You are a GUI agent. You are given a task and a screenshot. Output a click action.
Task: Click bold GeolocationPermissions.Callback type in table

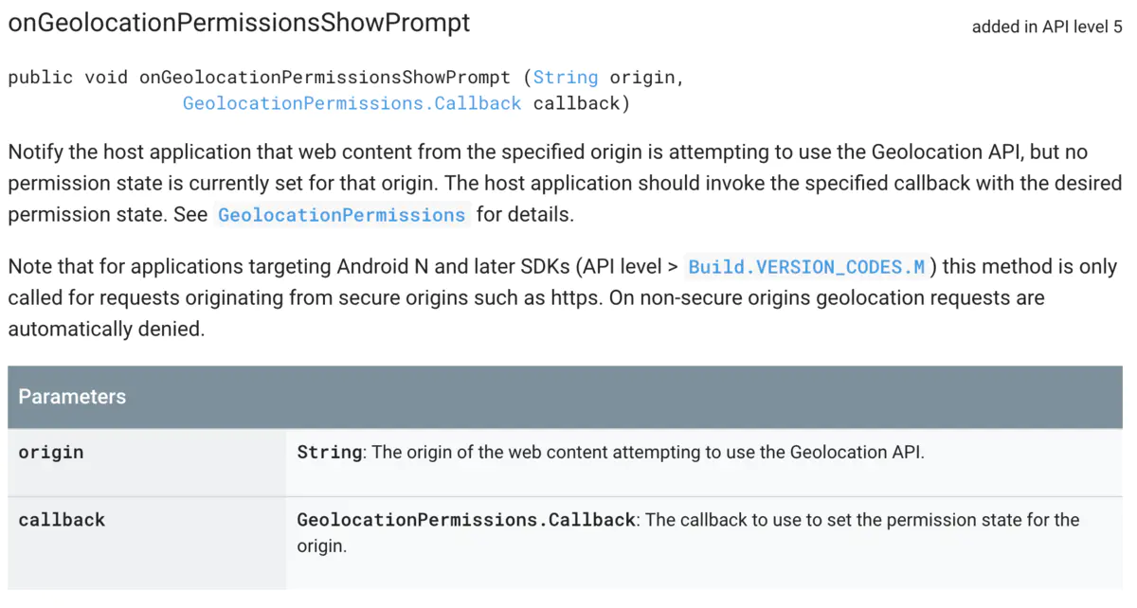[x=466, y=520]
